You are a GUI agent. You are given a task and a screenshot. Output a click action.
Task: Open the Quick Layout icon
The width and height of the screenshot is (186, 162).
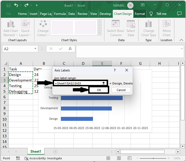point(25,24)
